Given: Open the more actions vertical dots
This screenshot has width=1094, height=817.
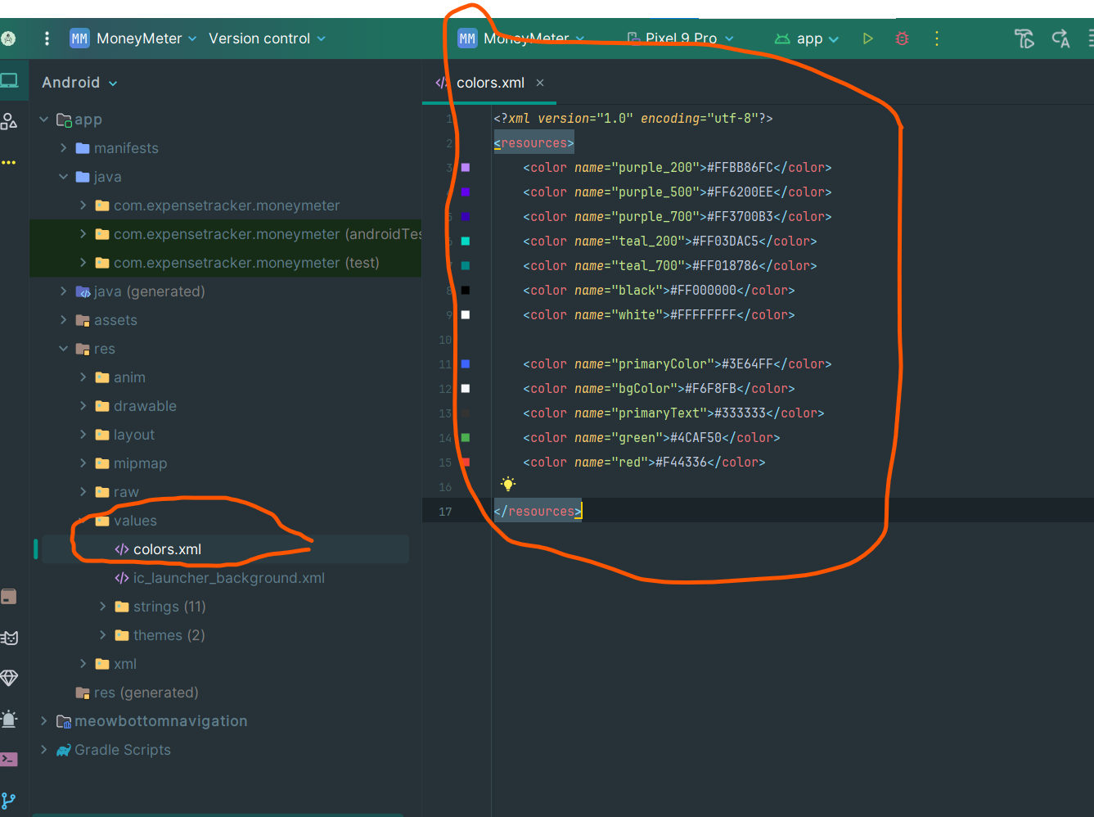Looking at the screenshot, I should [936, 38].
